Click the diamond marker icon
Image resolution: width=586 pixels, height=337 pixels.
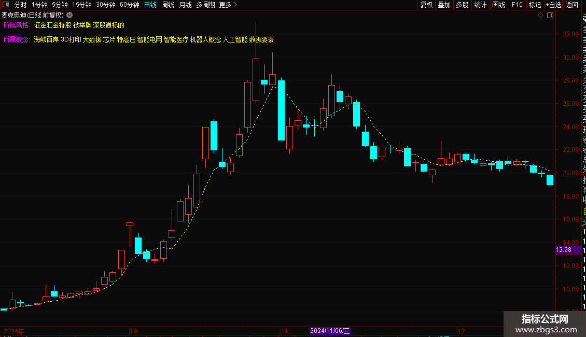click(540, 16)
